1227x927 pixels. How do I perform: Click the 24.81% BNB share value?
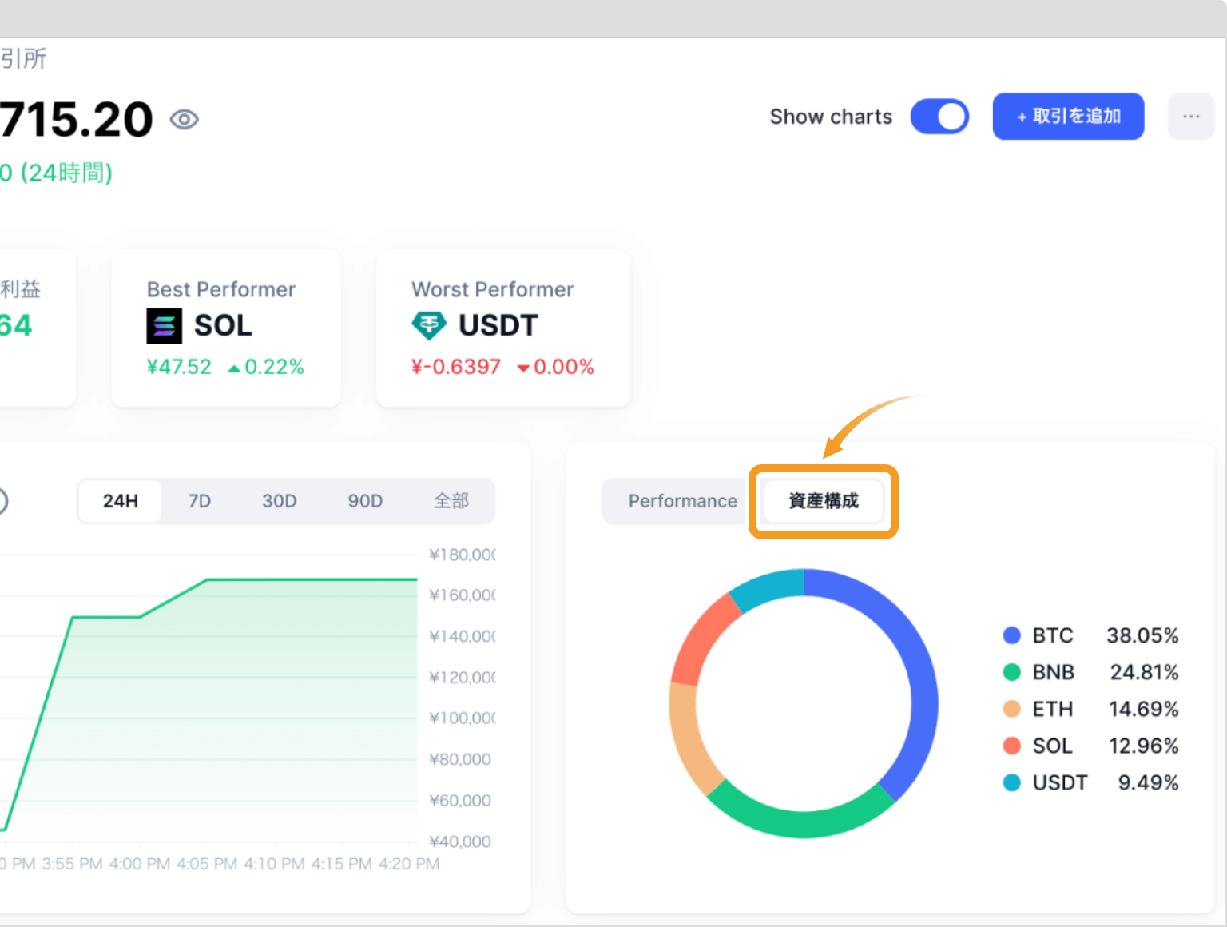pos(1144,672)
